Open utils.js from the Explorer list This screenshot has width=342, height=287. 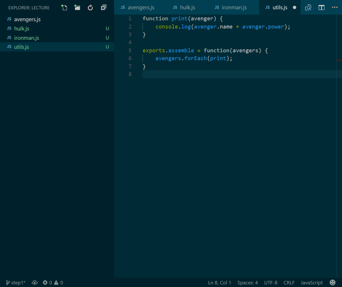click(57, 47)
